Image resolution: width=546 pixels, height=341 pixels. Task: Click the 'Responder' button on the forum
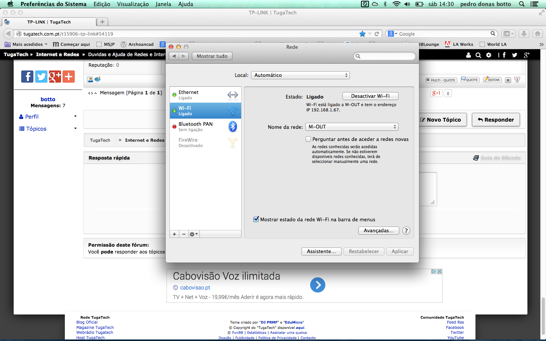496,120
